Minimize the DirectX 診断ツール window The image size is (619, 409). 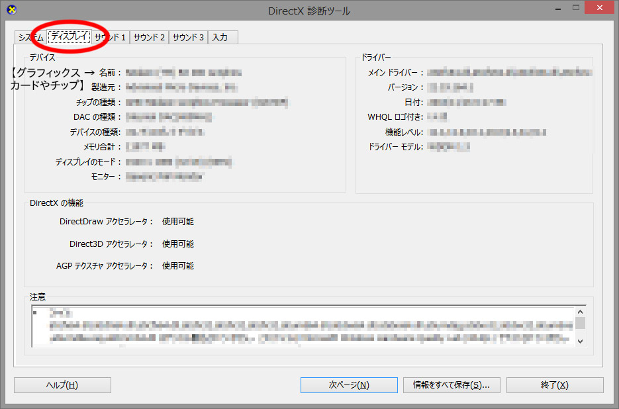pyautogui.click(x=558, y=9)
